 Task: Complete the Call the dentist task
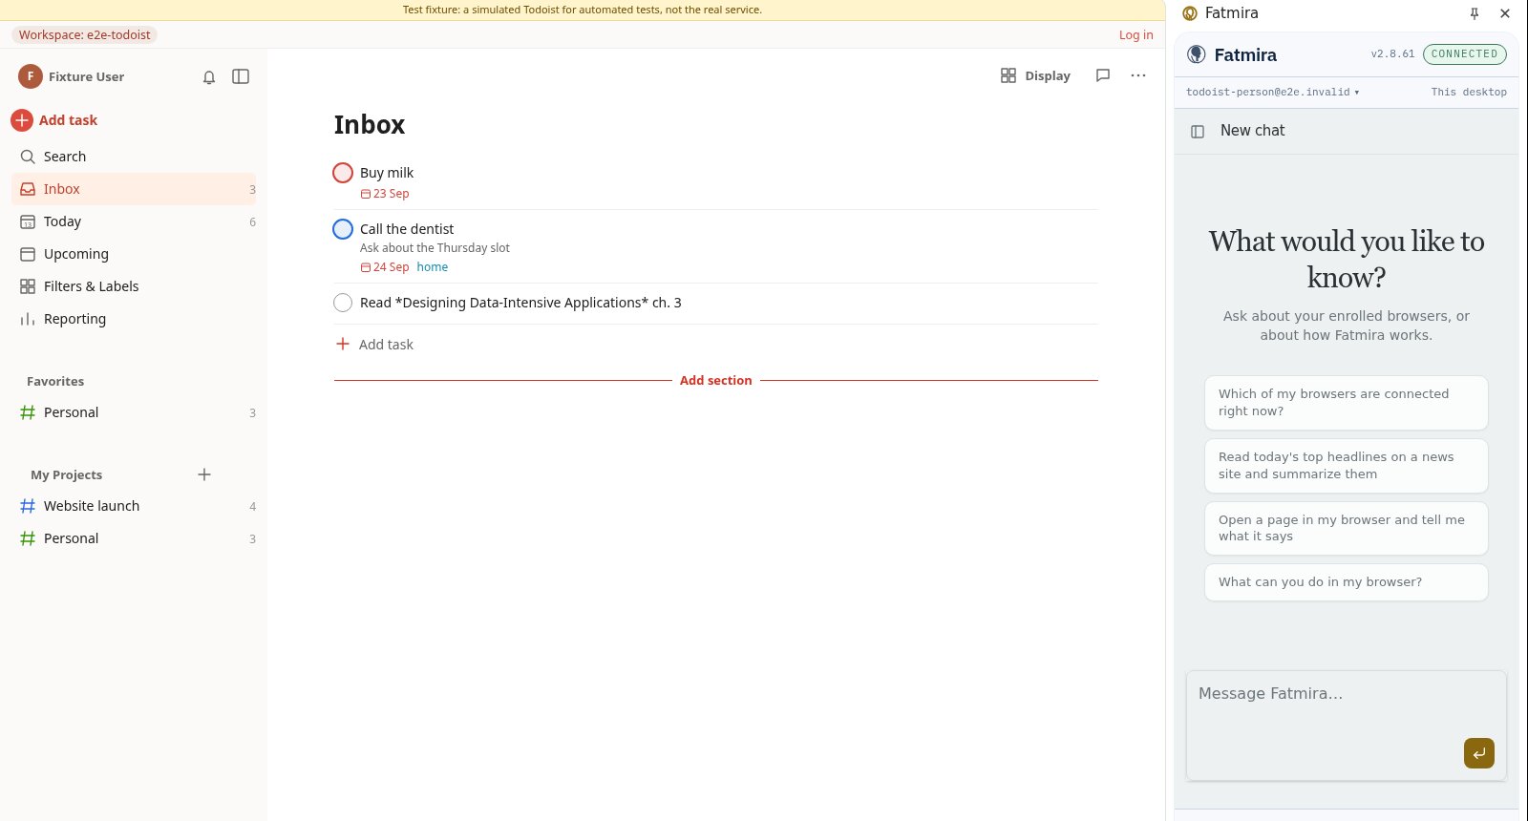coord(343,229)
